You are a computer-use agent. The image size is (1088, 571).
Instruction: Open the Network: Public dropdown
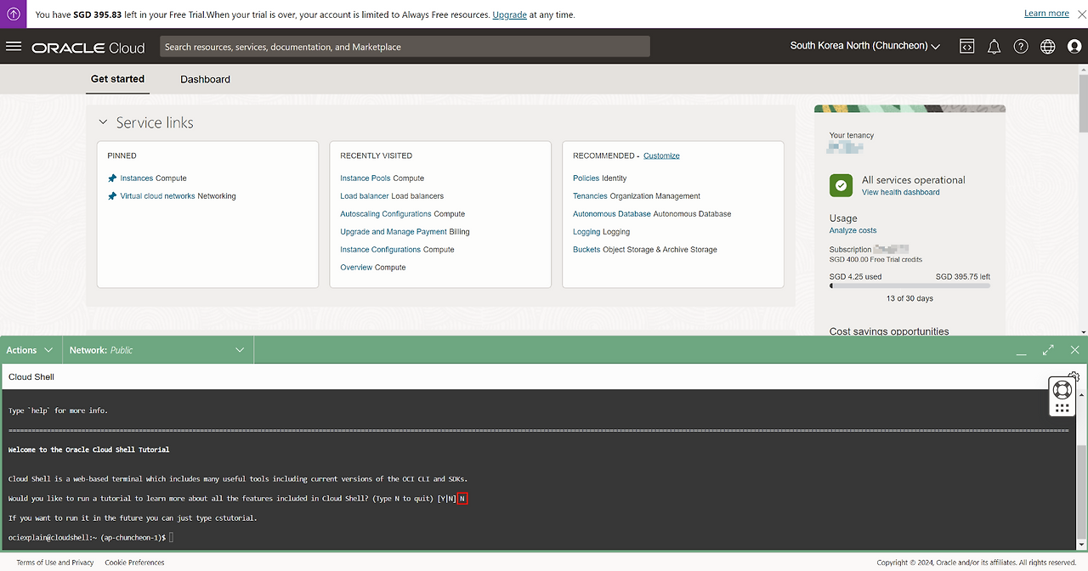coord(157,350)
